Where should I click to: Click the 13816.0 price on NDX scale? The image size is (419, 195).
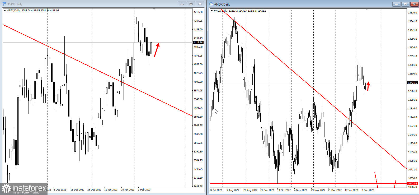point(412,13)
